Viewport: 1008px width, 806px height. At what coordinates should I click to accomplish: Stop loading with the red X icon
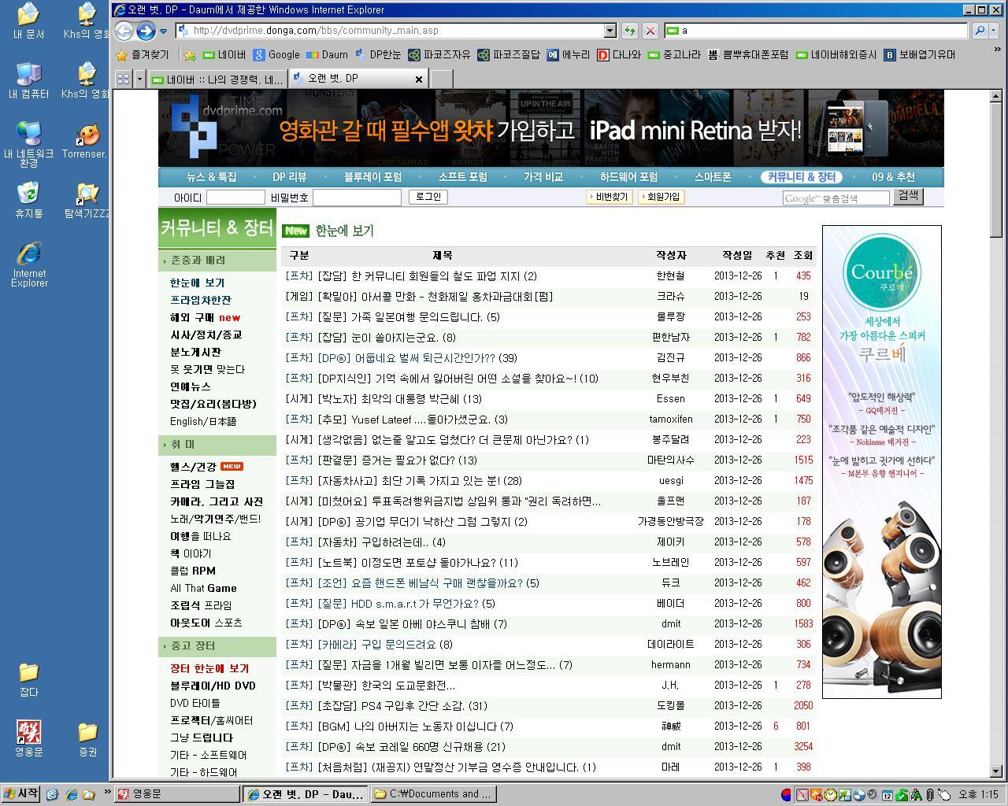click(650, 31)
